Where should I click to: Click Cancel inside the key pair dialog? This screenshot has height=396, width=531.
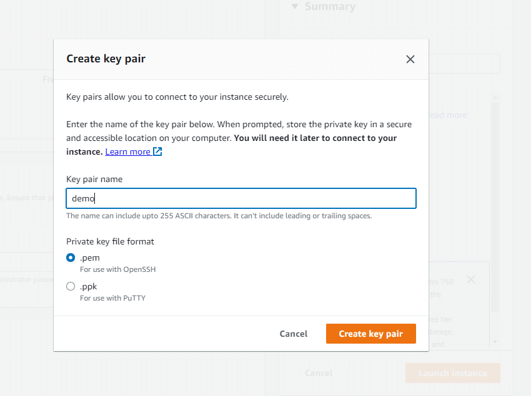[x=293, y=334]
